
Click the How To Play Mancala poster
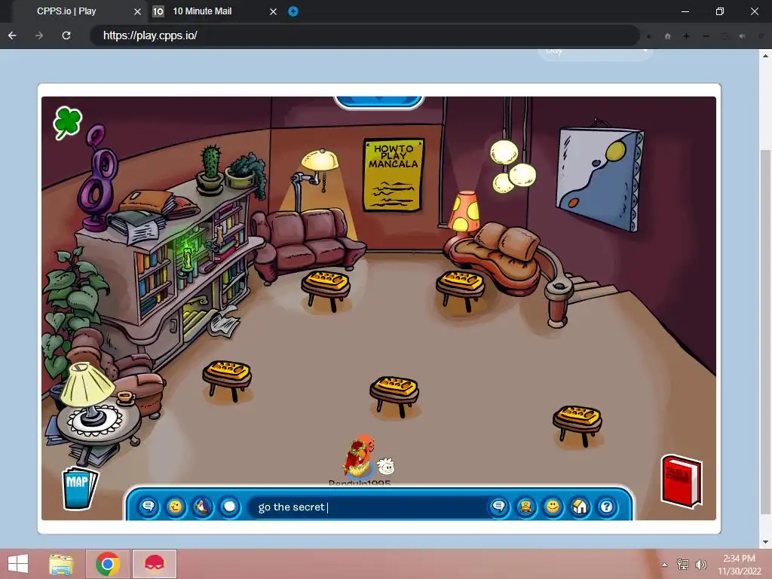[x=393, y=175]
